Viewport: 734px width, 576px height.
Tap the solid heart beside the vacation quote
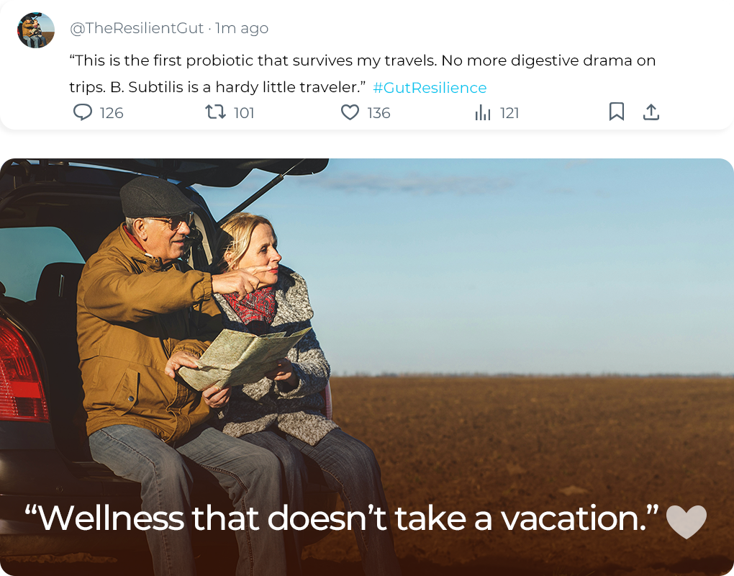[x=686, y=521]
